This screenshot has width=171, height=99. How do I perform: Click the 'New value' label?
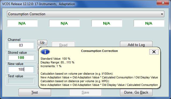(x=16, y=64)
